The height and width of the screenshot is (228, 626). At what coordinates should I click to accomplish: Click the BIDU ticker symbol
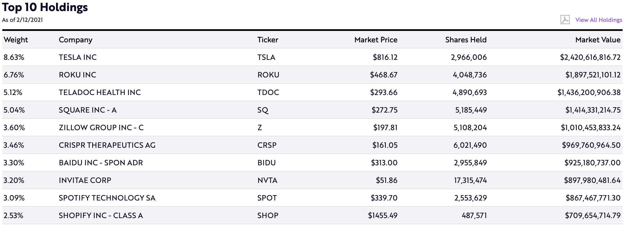[x=266, y=163]
